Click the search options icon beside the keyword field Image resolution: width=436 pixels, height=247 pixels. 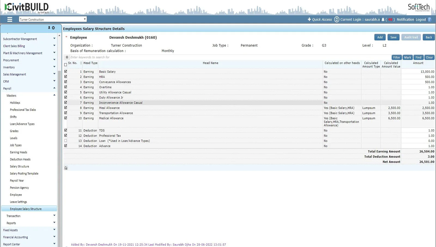click(67, 57)
